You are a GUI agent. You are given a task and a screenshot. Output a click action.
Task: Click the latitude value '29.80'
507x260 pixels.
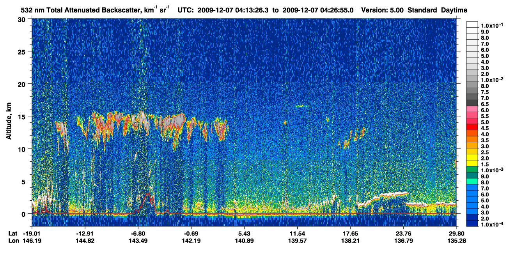[x=457, y=233]
